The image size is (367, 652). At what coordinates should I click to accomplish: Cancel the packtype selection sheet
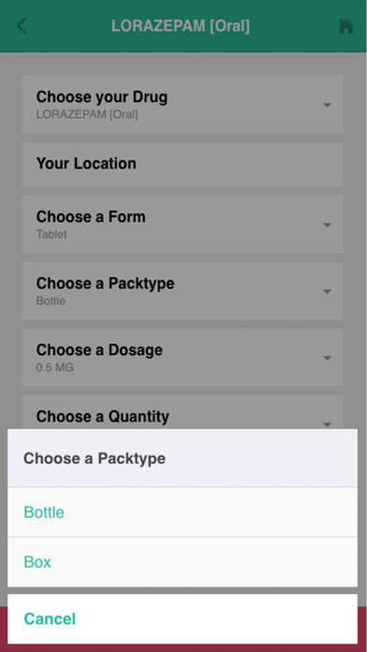183,618
